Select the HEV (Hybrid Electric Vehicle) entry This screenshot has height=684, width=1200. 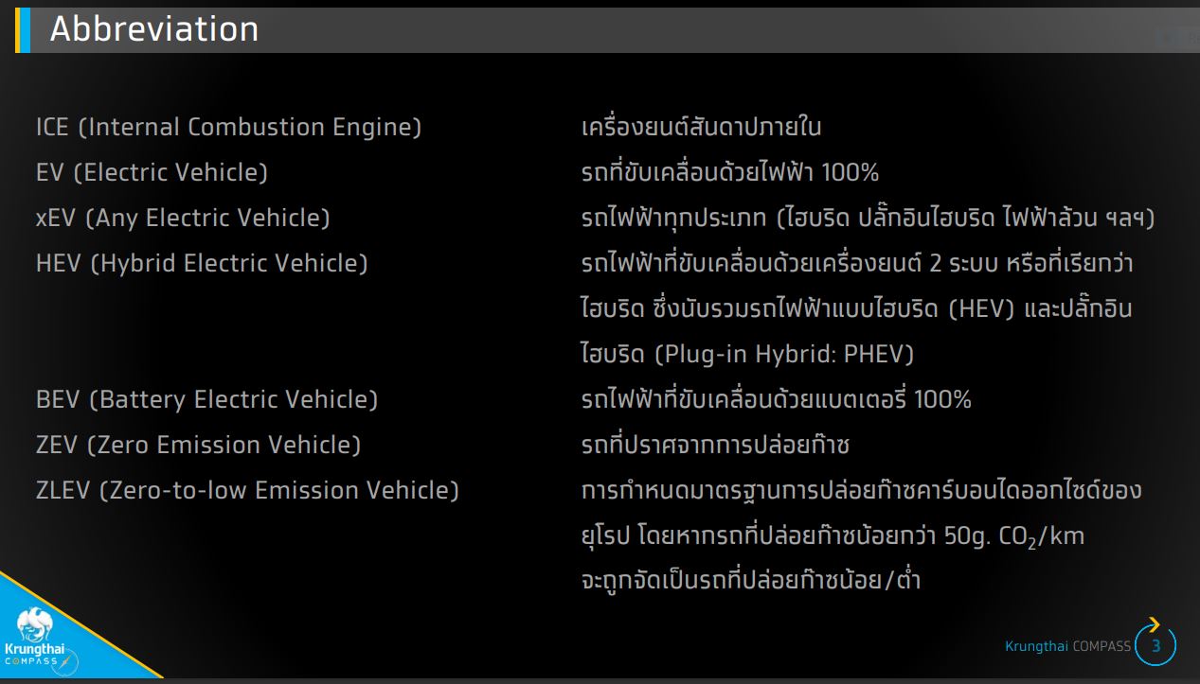click(202, 263)
